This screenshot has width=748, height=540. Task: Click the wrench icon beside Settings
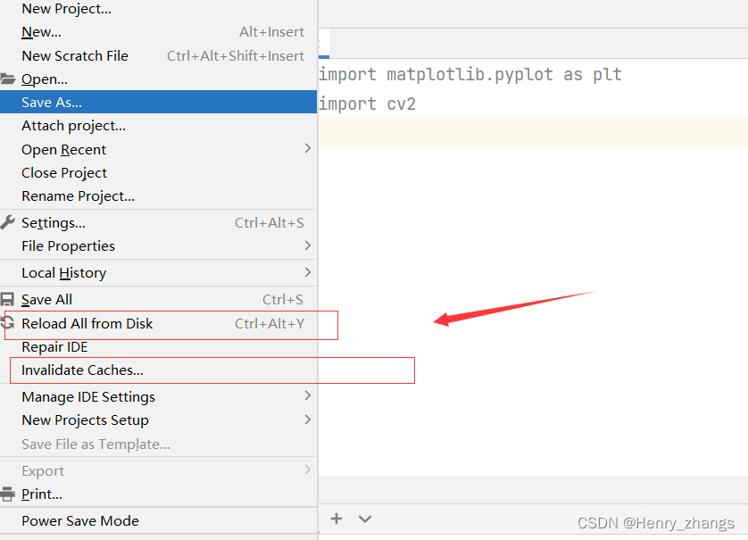pos(8,222)
